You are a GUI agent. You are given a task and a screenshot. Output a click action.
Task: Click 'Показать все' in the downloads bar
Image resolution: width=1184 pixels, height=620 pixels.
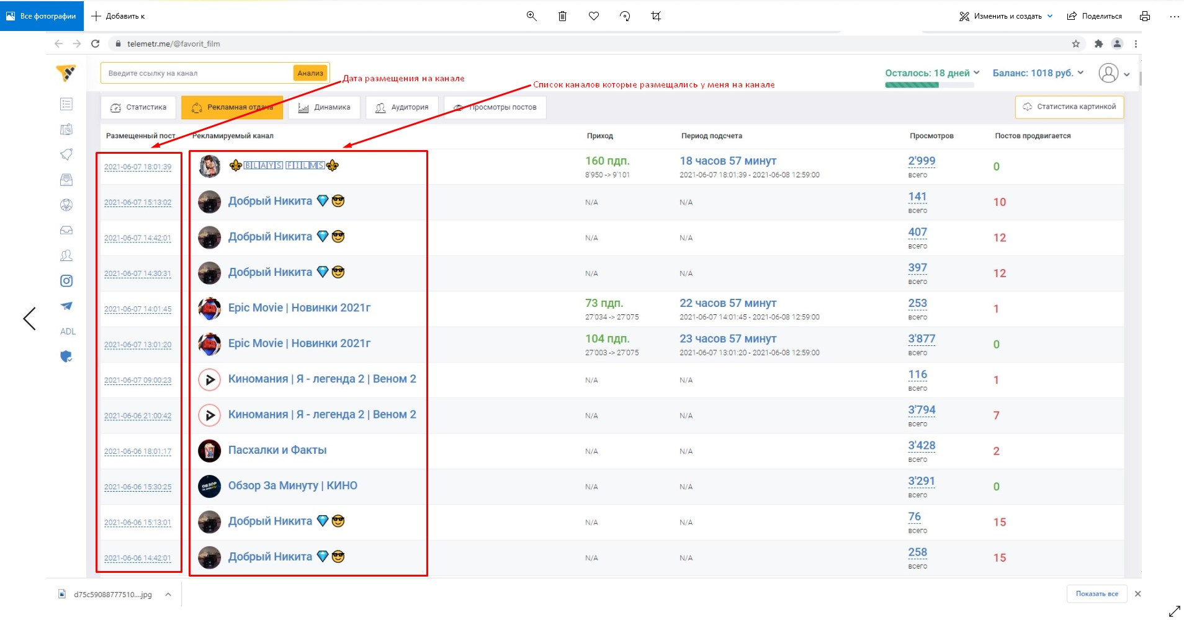1097,594
